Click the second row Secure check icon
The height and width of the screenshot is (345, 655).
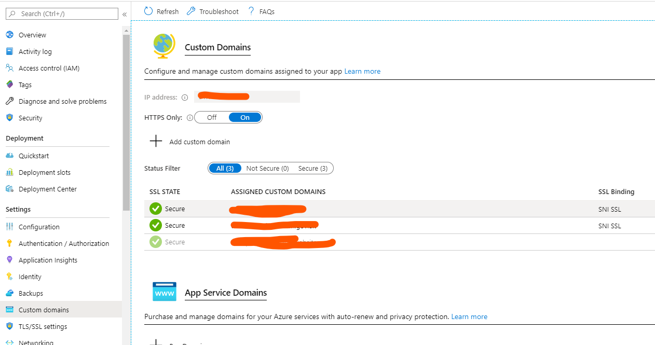[156, 225]
